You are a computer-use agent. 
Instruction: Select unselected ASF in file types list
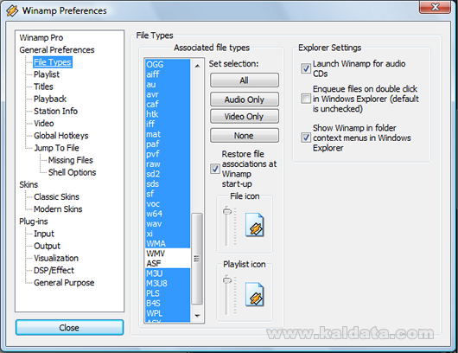[168, 264]
